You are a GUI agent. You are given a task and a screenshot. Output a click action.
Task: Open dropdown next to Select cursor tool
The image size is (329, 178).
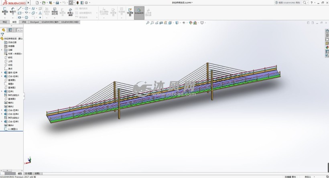(x=74, y=3)
